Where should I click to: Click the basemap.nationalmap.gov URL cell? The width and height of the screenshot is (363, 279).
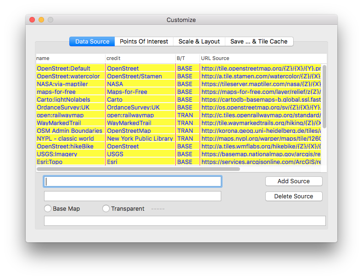[x=261, y=154]
